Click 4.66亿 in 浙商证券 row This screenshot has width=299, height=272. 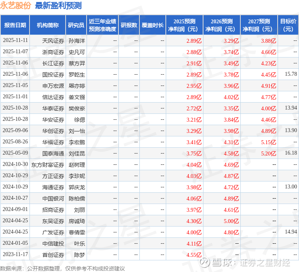click(x=268, y=52)
